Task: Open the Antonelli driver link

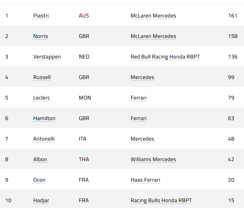Action: pos(44,139)
